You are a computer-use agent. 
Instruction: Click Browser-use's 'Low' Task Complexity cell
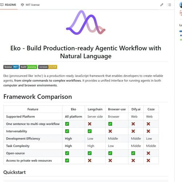click(111, 146)
